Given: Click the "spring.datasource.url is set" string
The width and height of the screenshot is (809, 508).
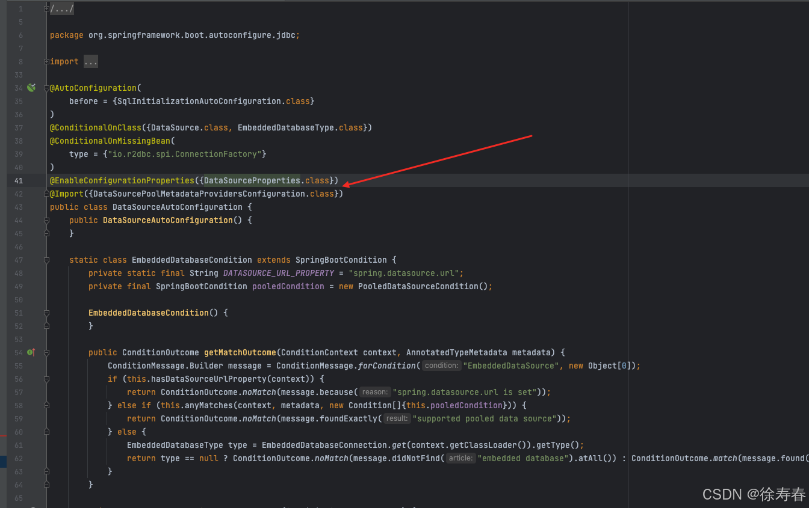Looking at the screenshot, I should coord(465,392).
